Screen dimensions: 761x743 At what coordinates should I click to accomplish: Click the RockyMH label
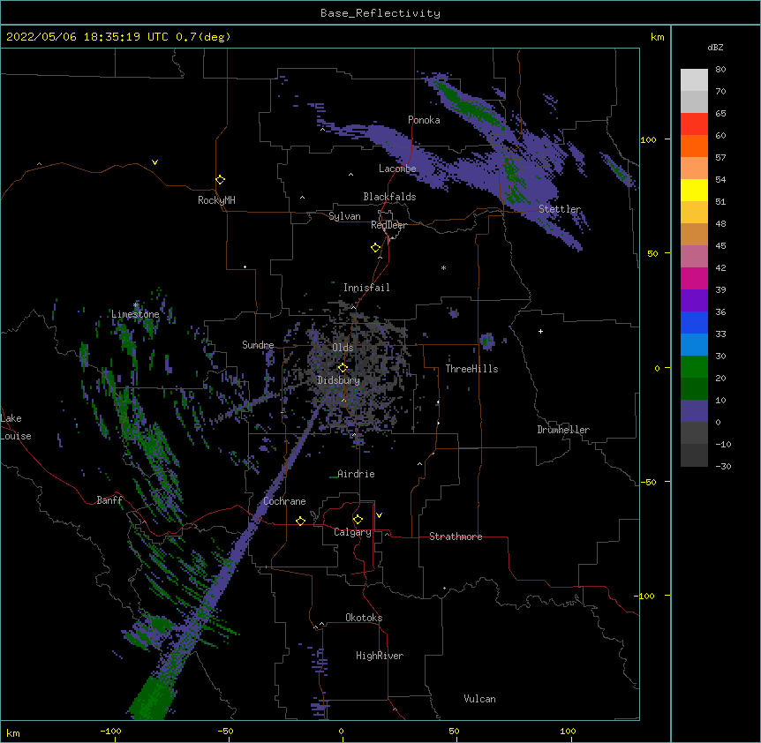(x=216, y=200)
